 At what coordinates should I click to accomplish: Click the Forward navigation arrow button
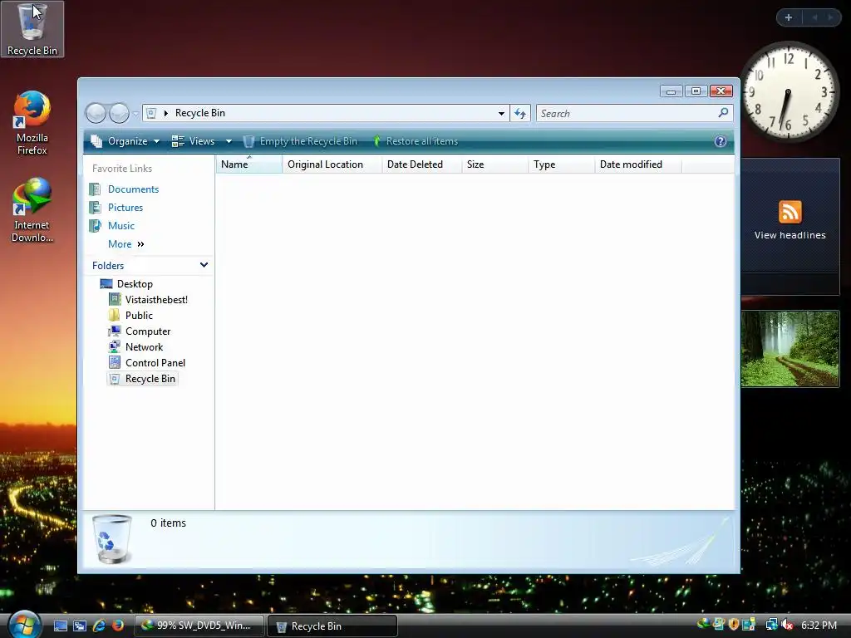pos(119,113)
